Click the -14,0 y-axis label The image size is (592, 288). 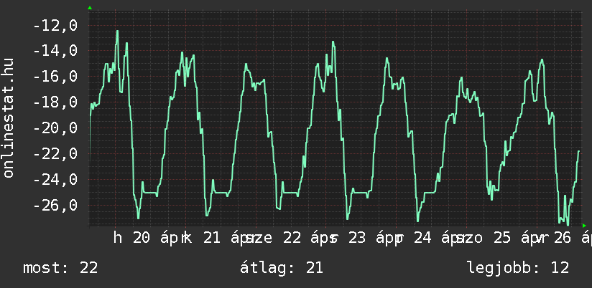pyautogui.click(x=55, y=51)
